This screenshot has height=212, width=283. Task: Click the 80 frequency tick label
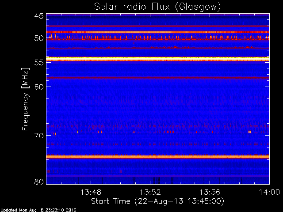click(x=39, y=182)
